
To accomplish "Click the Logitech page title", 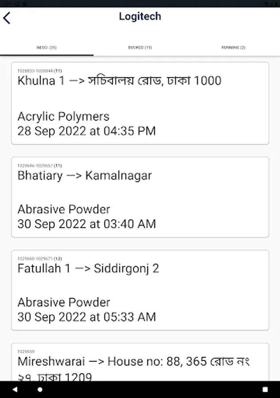I will (140, 16).
